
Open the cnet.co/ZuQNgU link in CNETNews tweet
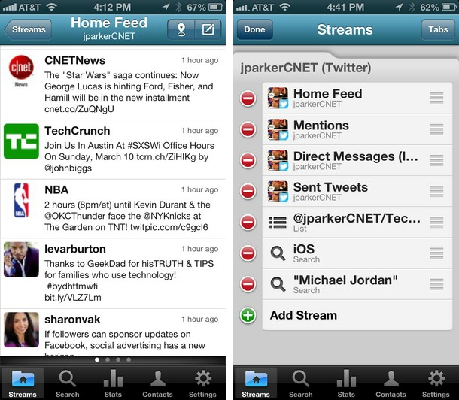pos(79,109)
